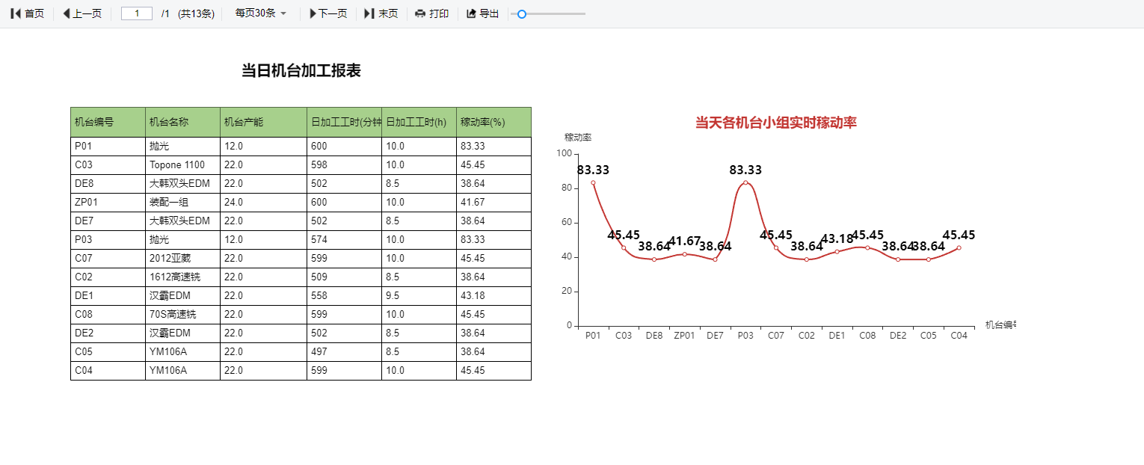This screenshot has height=465, width=1144.
Task: Click the C07 cell in table
Action: click(108, 259)
